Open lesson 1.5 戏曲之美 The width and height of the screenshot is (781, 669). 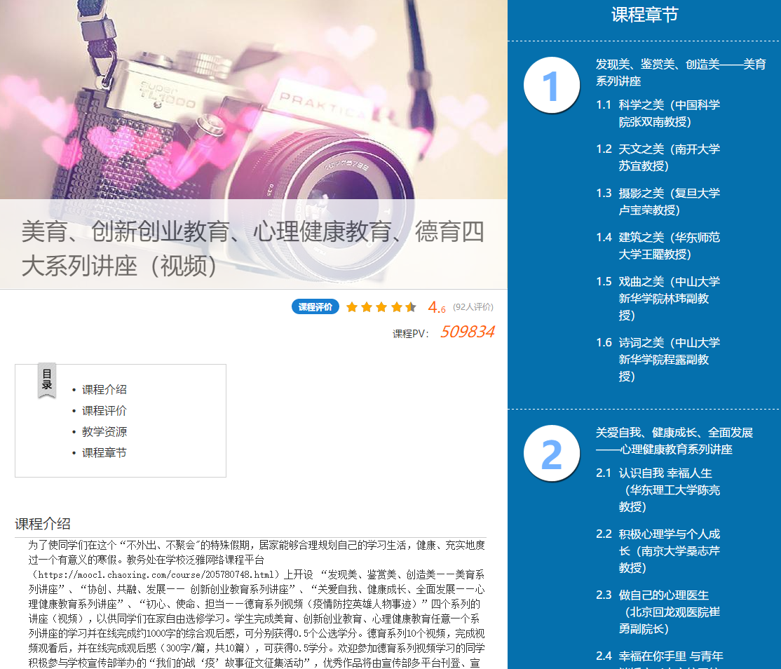(668, 298)
